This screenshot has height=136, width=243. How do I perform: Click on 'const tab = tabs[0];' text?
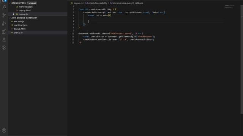click(100, 15)
